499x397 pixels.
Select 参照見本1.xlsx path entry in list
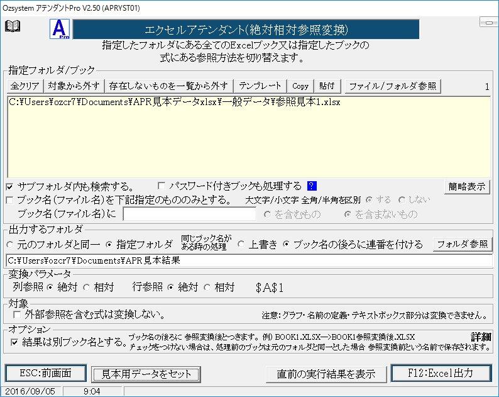(x=175, y=103)
